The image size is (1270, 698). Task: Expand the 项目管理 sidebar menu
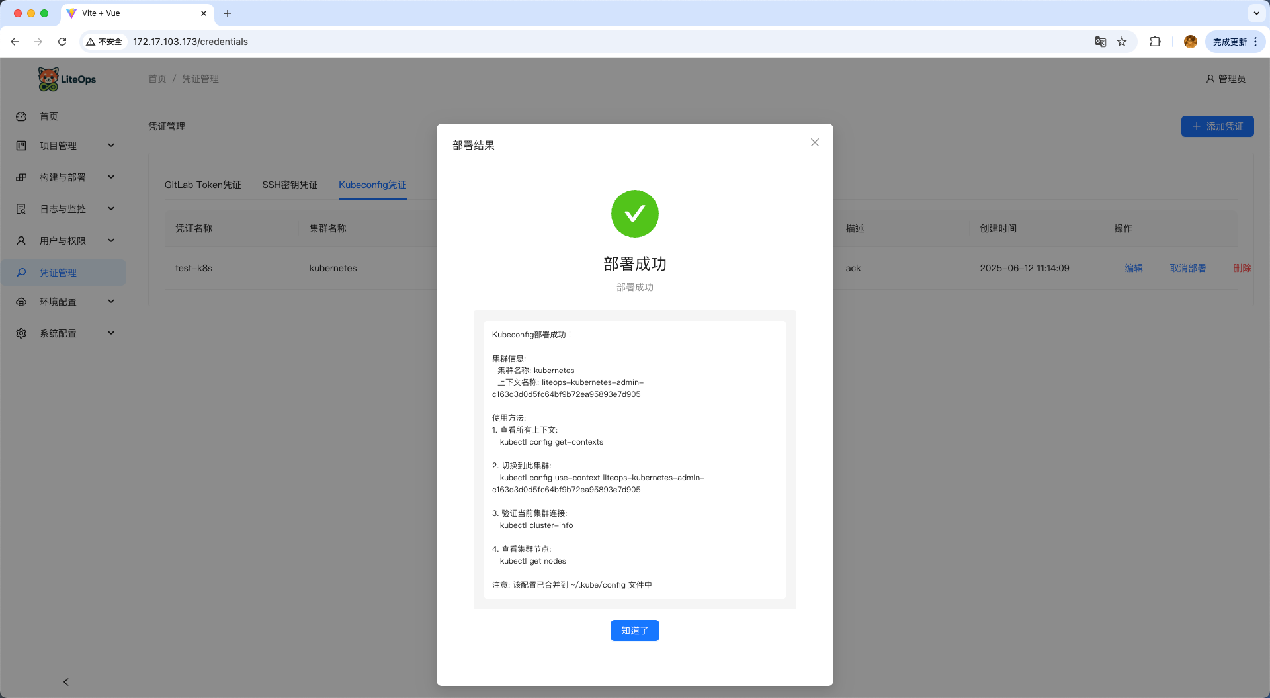[x=65, y=146]
